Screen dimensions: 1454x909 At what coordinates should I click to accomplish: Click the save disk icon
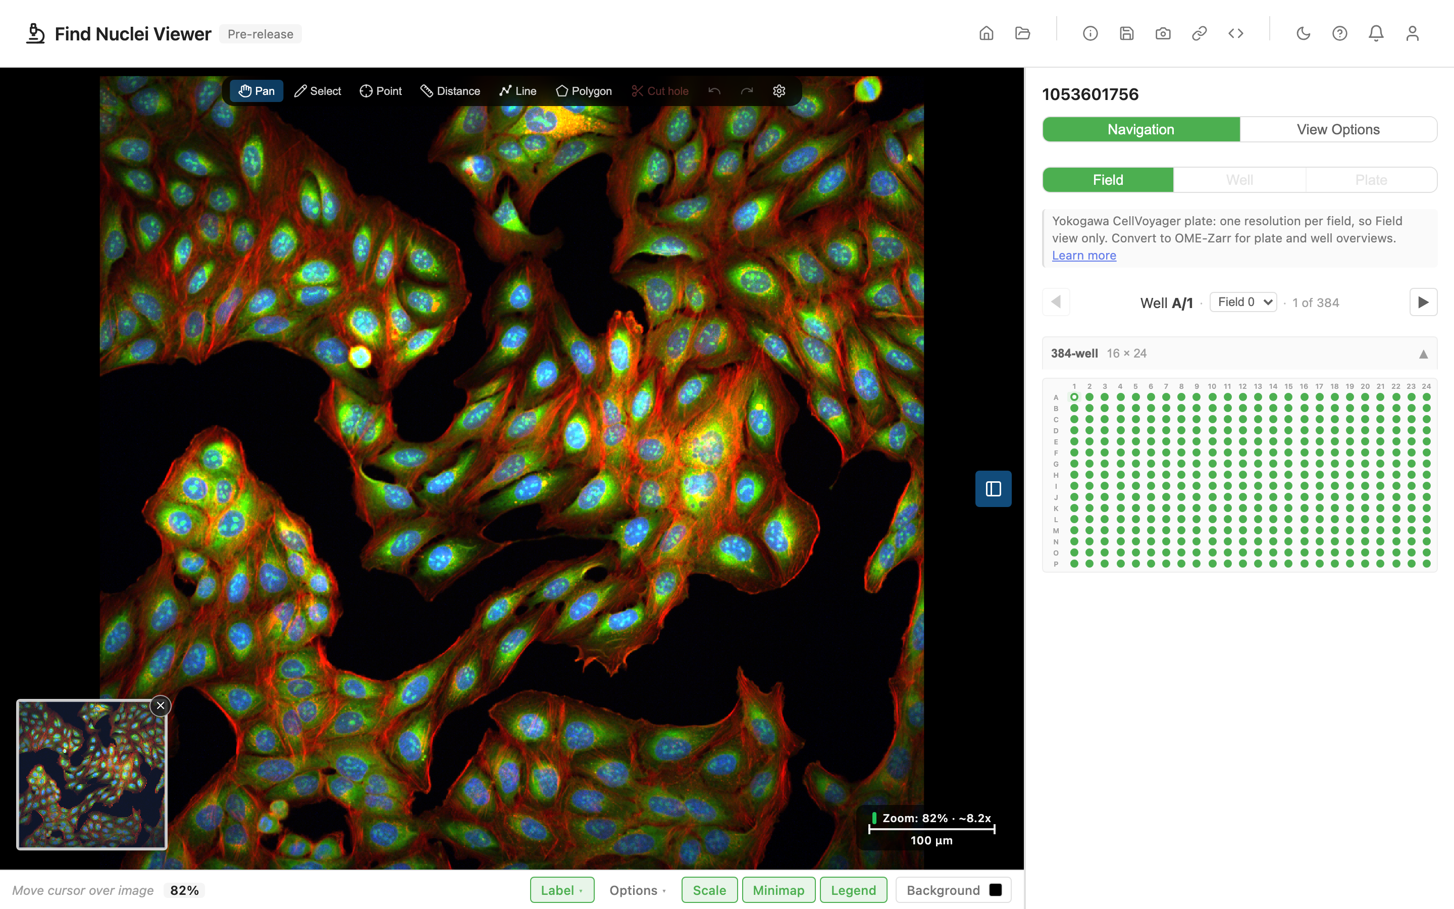coord(1126,34)
